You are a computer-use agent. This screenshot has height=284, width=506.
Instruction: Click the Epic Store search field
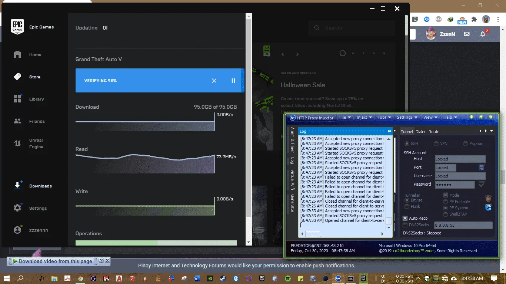352,28
